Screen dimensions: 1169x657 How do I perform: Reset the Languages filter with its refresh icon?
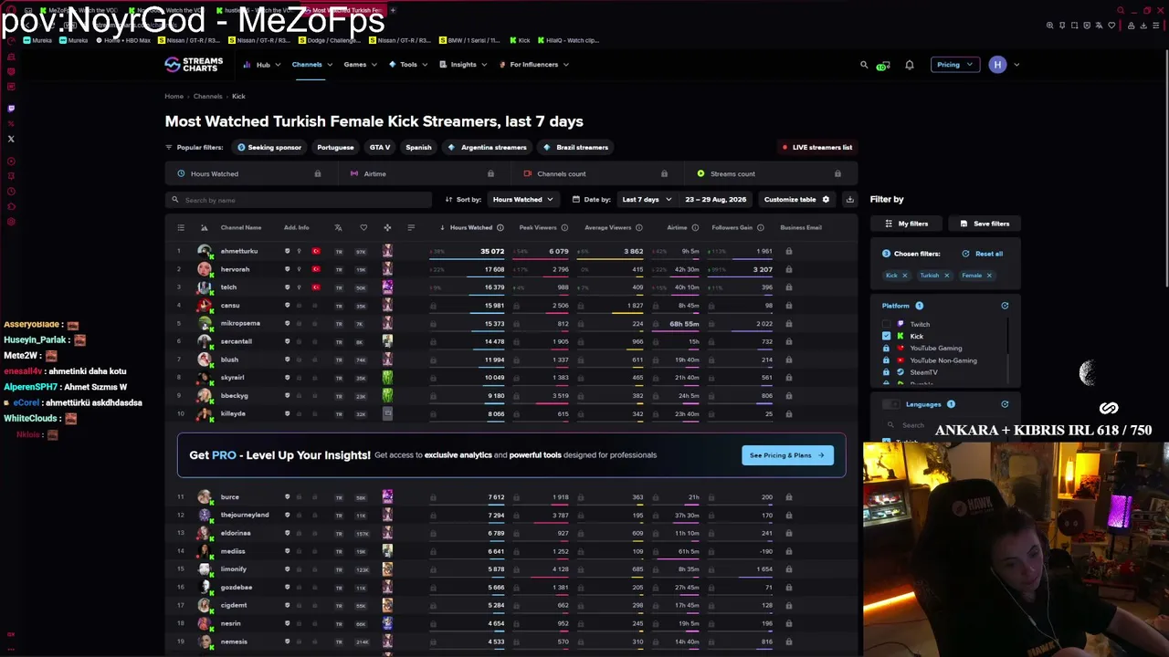1005,404
